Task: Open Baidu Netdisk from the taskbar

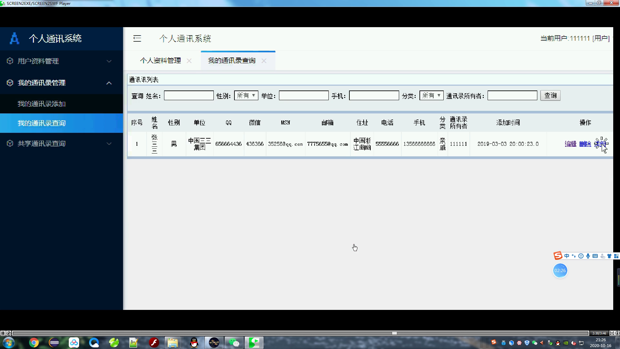Action: pyautogui.click(x=74, y=343)
